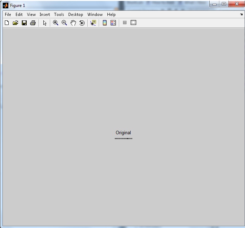Screen dimensions: 245x228
Task: Select the Edit Plot arrow tool
Action: [x=45, y=23]
